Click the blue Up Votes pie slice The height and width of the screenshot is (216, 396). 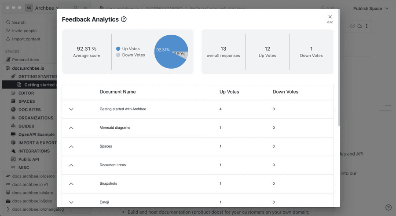click(167, 55)
